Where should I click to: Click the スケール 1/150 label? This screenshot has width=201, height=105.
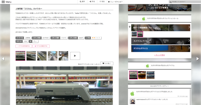click(x=22, y=41)
